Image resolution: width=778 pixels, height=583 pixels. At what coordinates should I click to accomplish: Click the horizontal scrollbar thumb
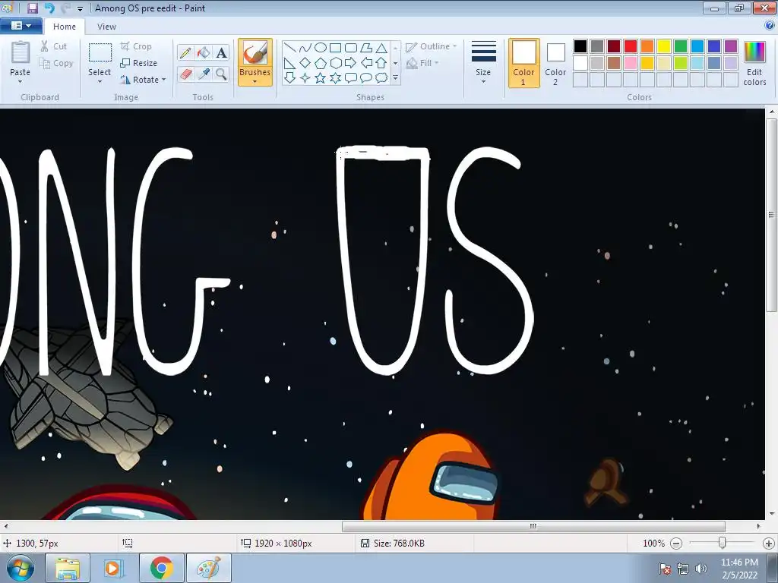(x=533, y=526)
